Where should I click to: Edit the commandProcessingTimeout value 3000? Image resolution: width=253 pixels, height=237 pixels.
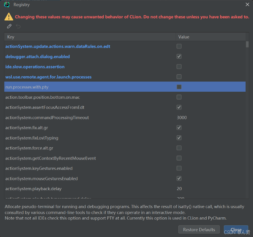click(182, 118)
